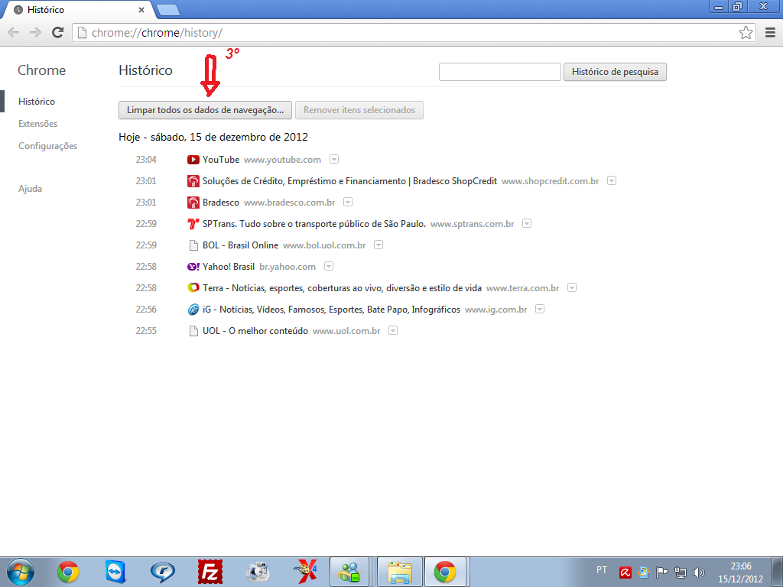The image size is (783, 587).
Task: Open Action Center flag icon
Action: pyautogui.click(x=661, y=572)
